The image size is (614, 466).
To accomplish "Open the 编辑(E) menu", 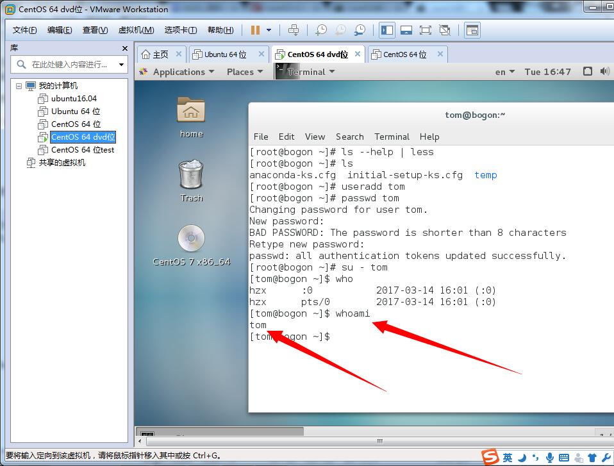I will pos(60,30).
